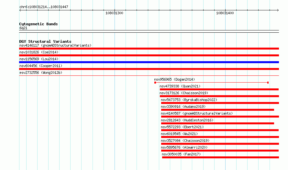288x170 pixels.
Task: Select the red bar under nsv4140587
Action: tap(220, 117)
